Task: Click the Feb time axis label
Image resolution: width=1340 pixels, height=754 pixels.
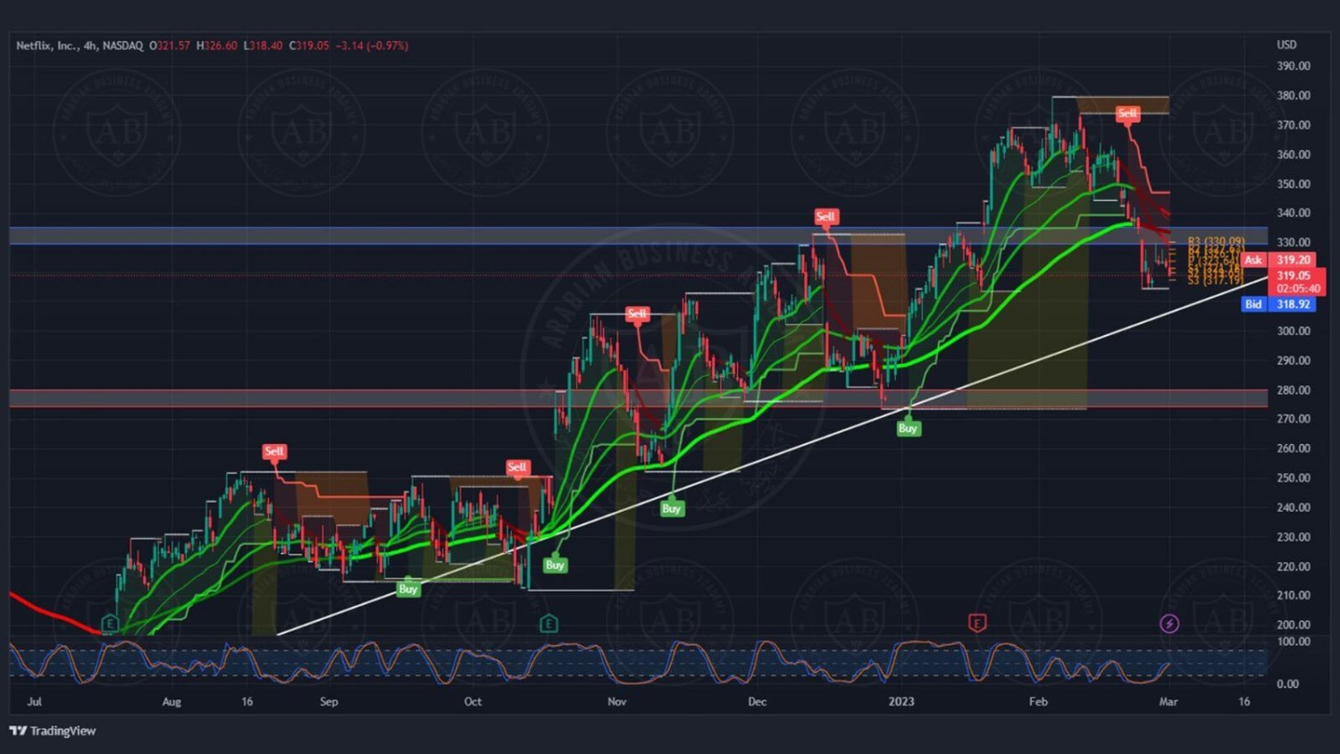Action: coord(1038,701)
